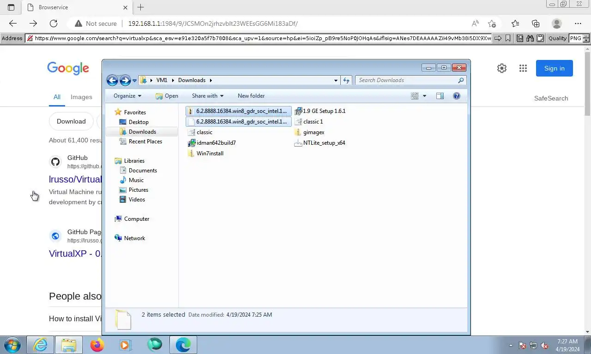Refresh the Downloads folder view
Image resolution: width=591 pixels, height=354 pixels.
pos(346,80)
